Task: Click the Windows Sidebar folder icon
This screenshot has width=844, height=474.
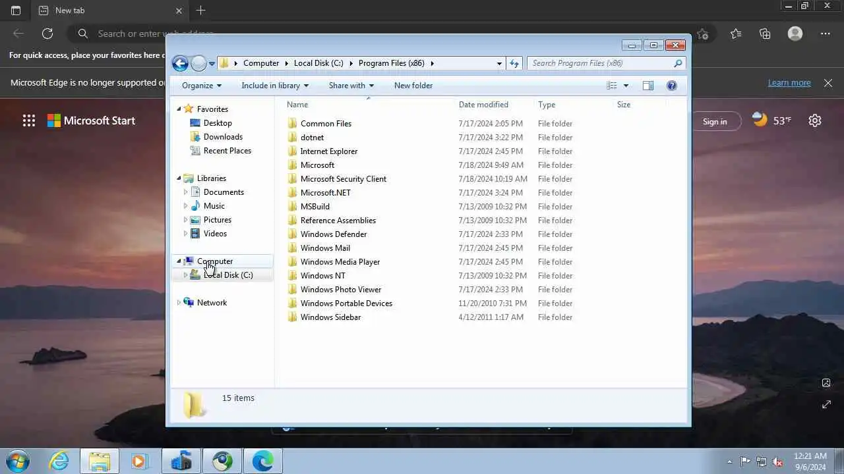Action: (293, 317)
